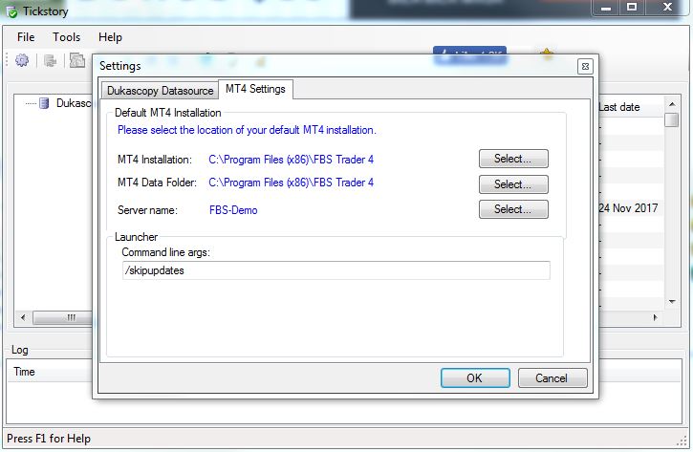Screen dimensions: 693x452
Task: Click the Command line args input field
Action: 336,270
